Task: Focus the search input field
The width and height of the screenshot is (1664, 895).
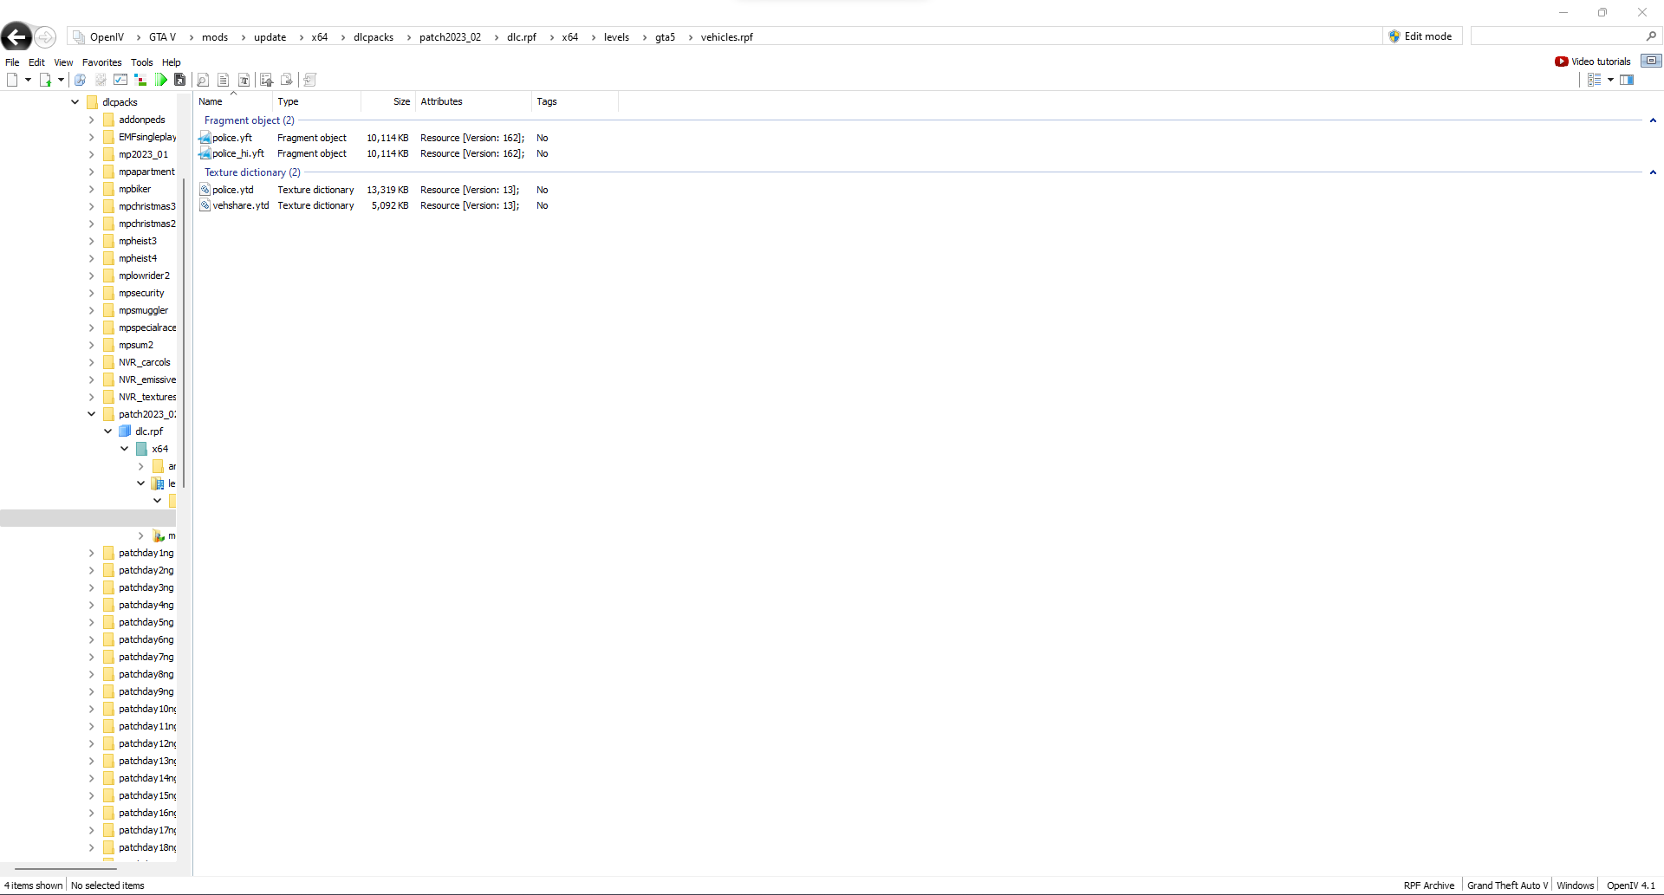Action: pos(1557,36)
